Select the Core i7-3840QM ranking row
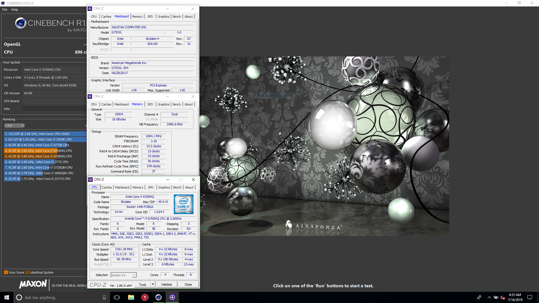 (x=45, y=173)
